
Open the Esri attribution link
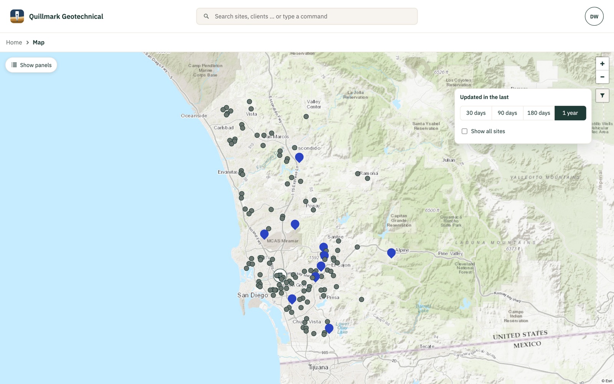coord(607,381)
